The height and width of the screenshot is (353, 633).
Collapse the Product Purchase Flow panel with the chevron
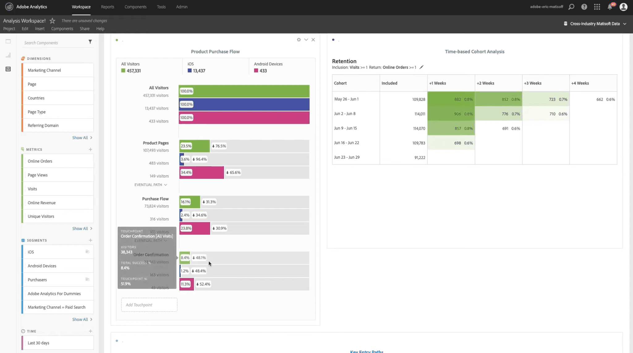[x=306, y=40]
